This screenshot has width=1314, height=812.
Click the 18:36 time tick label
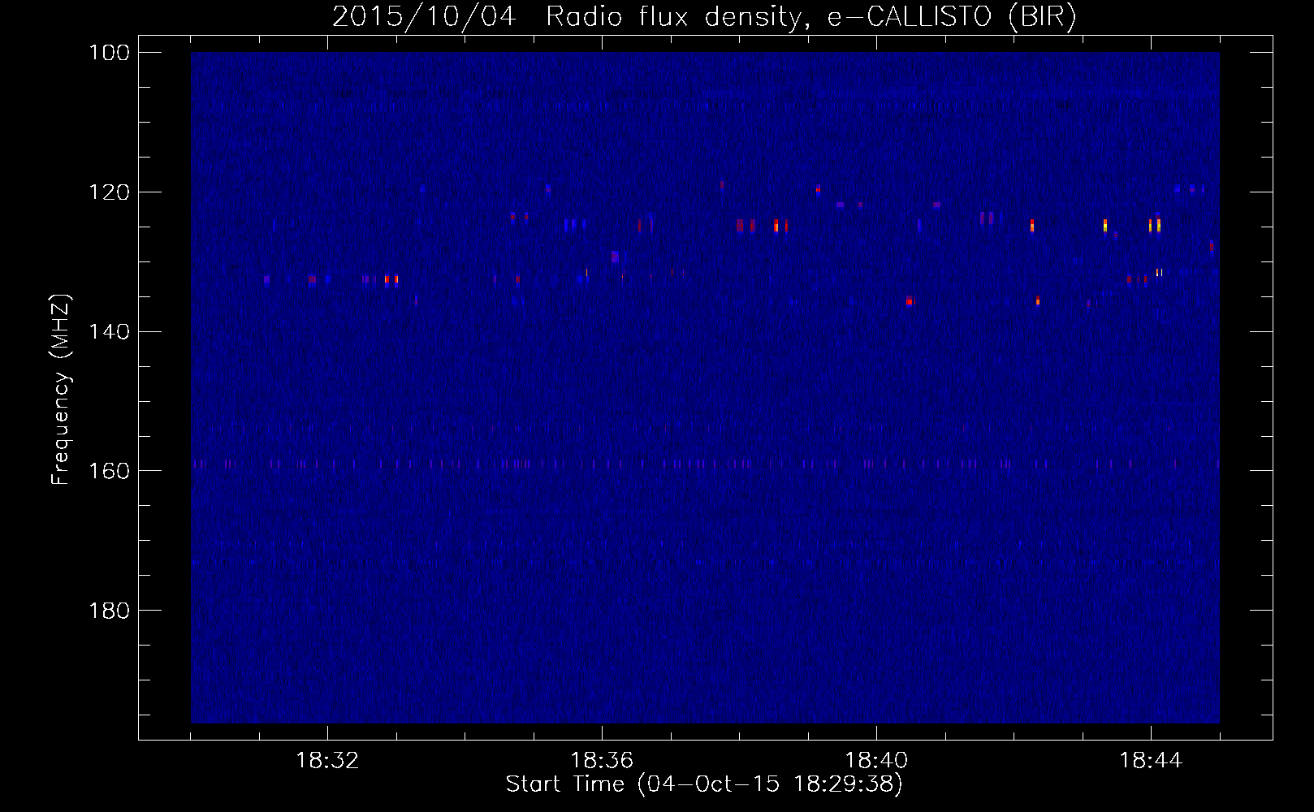[602, 761]
